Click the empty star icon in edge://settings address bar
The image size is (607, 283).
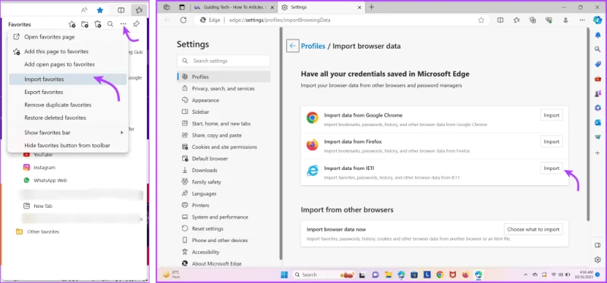pyautogui.click(x=481, y=20)
